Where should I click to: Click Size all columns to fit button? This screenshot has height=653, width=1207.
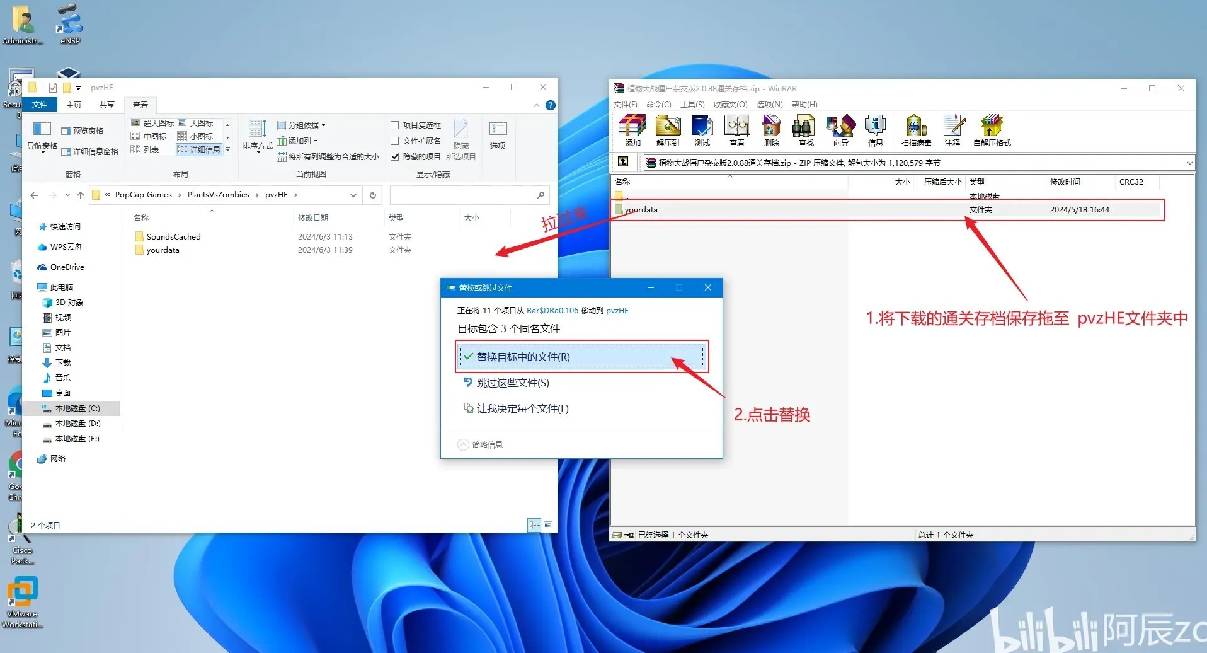328,156
